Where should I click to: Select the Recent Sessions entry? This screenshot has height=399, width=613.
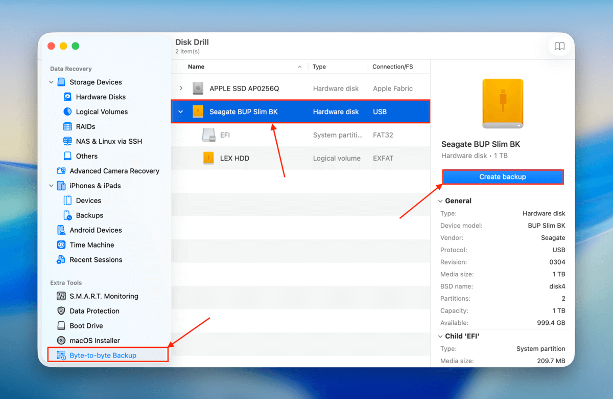tap(96, 259)
